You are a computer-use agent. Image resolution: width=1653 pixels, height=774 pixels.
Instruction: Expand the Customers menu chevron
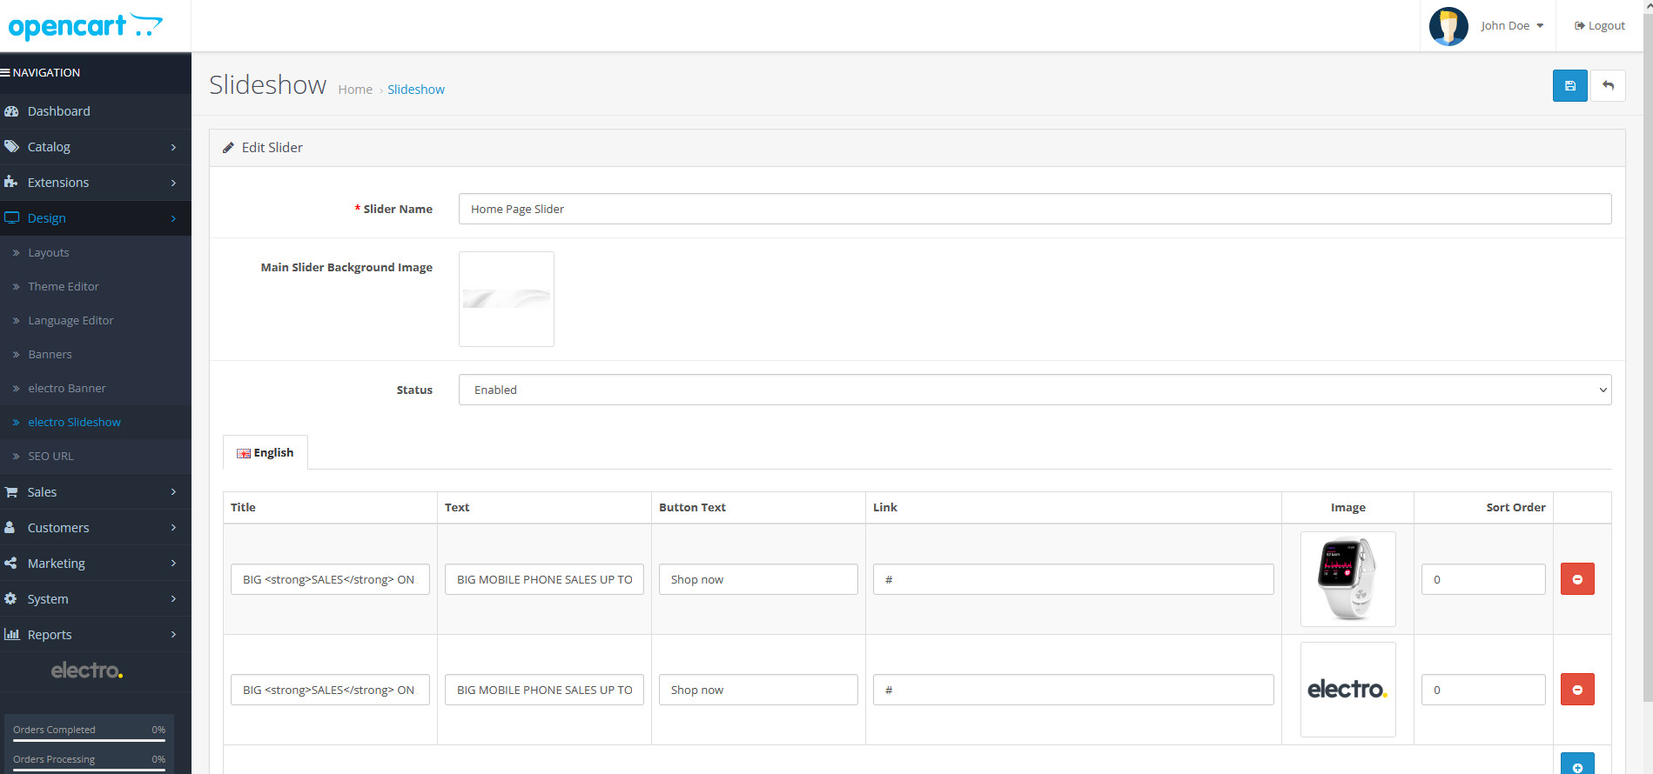click(173, 528)
